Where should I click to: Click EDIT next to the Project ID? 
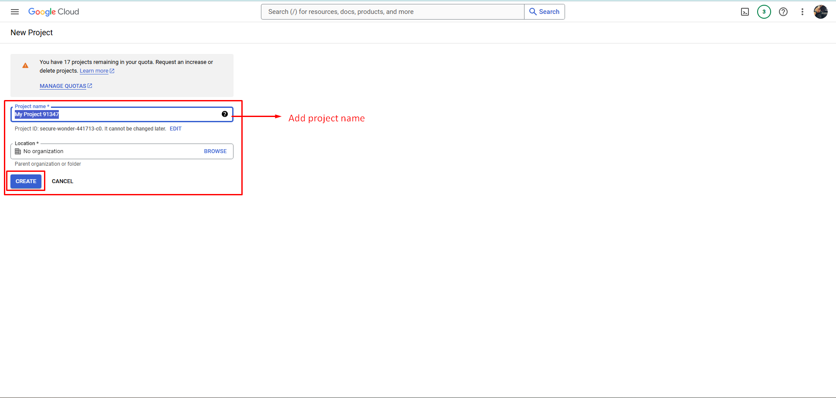176,129
